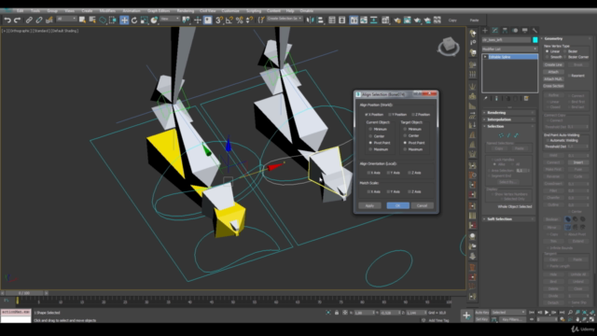
Task: Activate the Bind to Space Warp tool
Action: [x=49, y=20]
